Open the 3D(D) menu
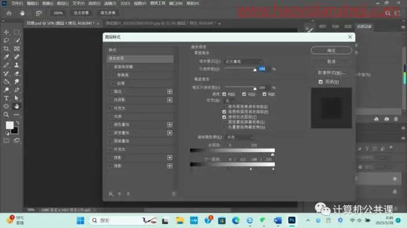This screenshot has height=228, width=407. [x=125, y=3]
